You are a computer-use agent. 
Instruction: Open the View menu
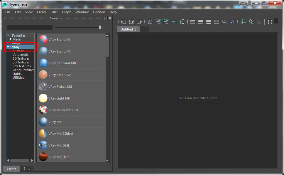point(29,12)
